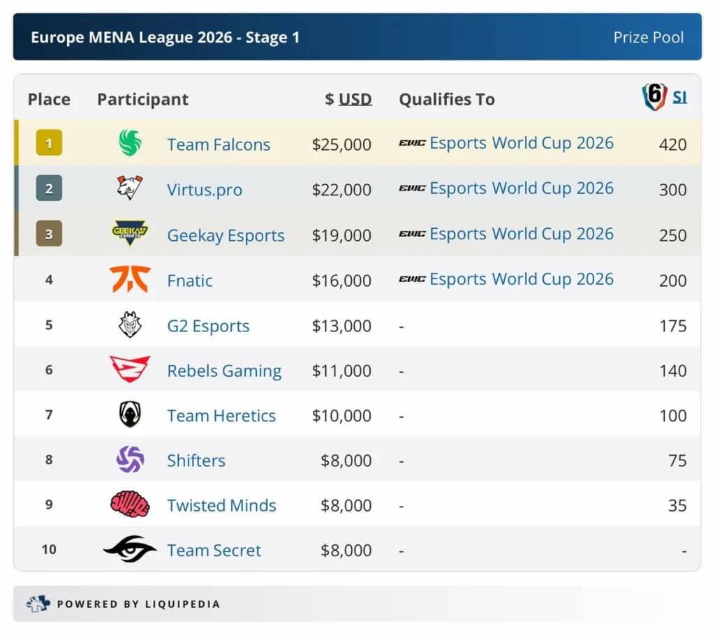Open Esports World Cup 2026 link for Geekay Esports
This screenshot has height=635, width=715.
522,234
